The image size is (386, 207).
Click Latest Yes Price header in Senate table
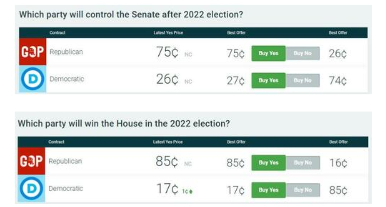168,33
